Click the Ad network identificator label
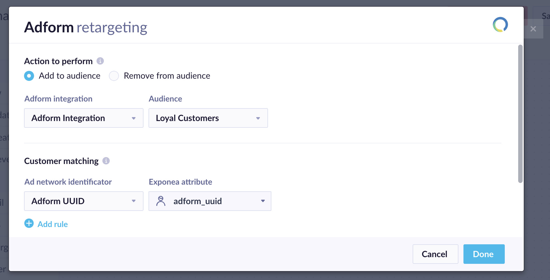The height and width of the screenshot is (280, 550). pyautogui.click(x=68, y=182)
